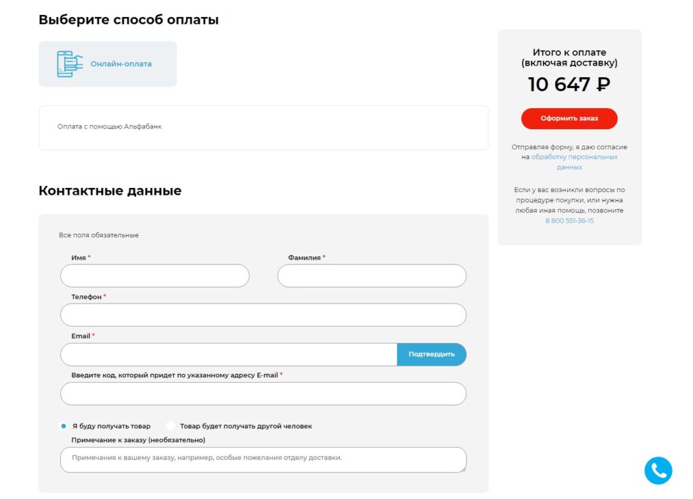Click the Контактные данные heading
This screenshot has height=499, width=693.
point(110,190)
